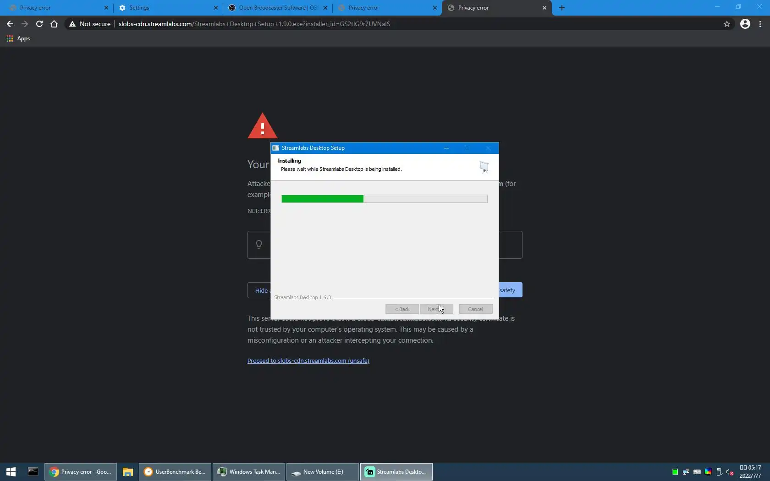Open the Windows Start menu
This screenshot has width=770, height=481.
coord(11,472)
